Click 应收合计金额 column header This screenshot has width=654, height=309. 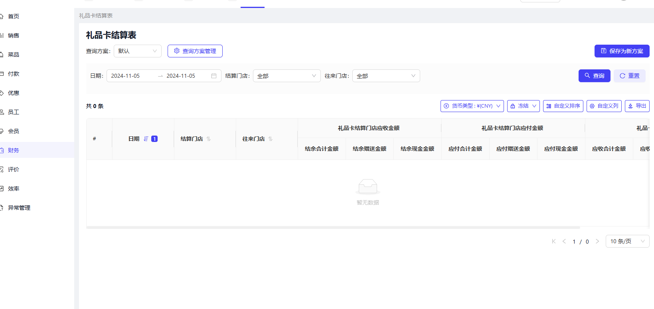tap(609, 149)
